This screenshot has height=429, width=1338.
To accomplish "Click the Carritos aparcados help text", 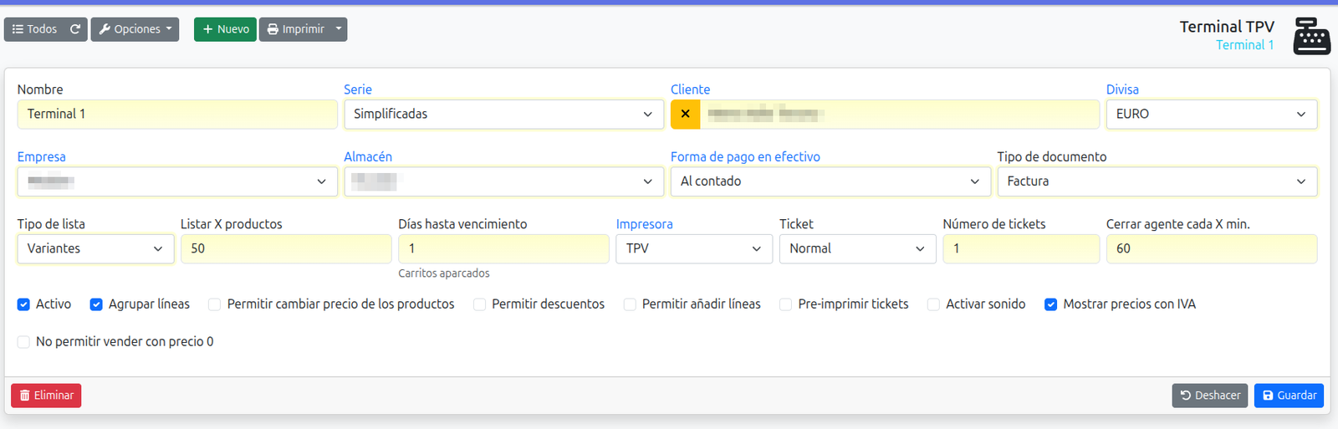I will (x=444, y=273).
